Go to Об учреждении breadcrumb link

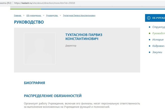[x=34, y=15]
